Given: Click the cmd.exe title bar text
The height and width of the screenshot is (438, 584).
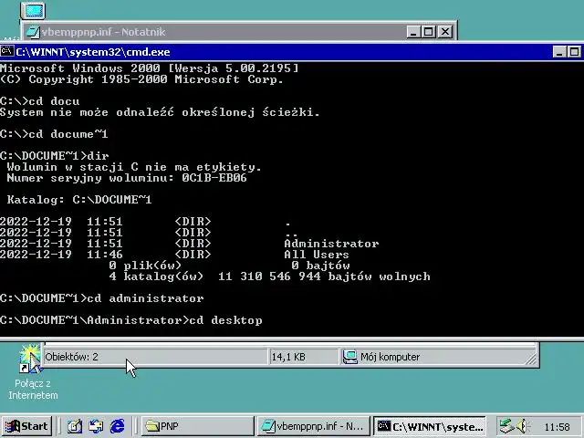Looking at the screenshot, I should click(93, 52).
